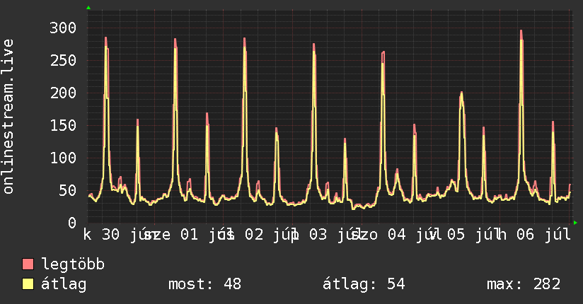This screenshot has width=583, height=304.
Task: Click the 200 y-axis label
Action: point(63,93)
